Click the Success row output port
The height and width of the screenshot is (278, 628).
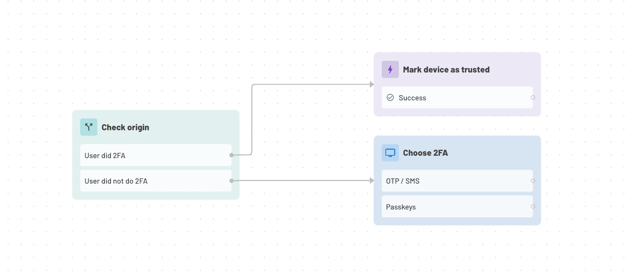tap(533, 98)
